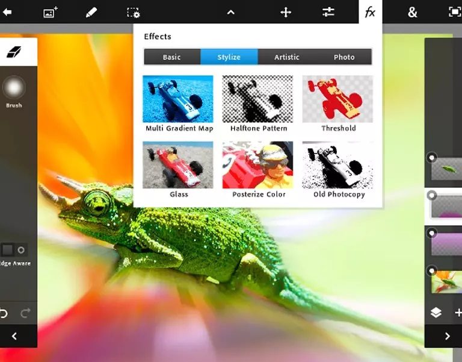Select the purple gradient layer thumbnail
Image resolution: width=462 pixels, height=362 pixels.
click(447, 245)
